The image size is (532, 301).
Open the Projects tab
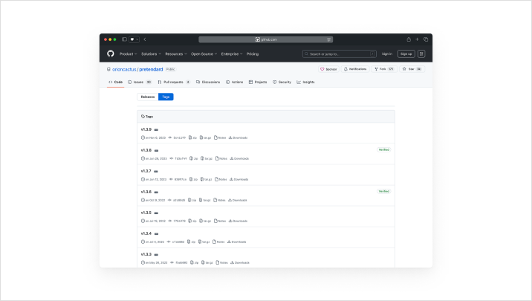point(258,82)
